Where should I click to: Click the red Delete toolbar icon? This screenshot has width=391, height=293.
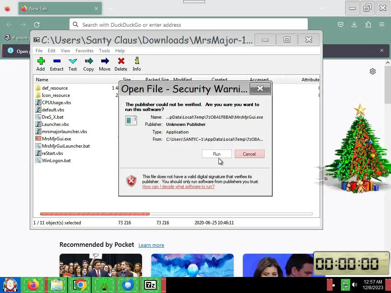click(x=121, y=64)
